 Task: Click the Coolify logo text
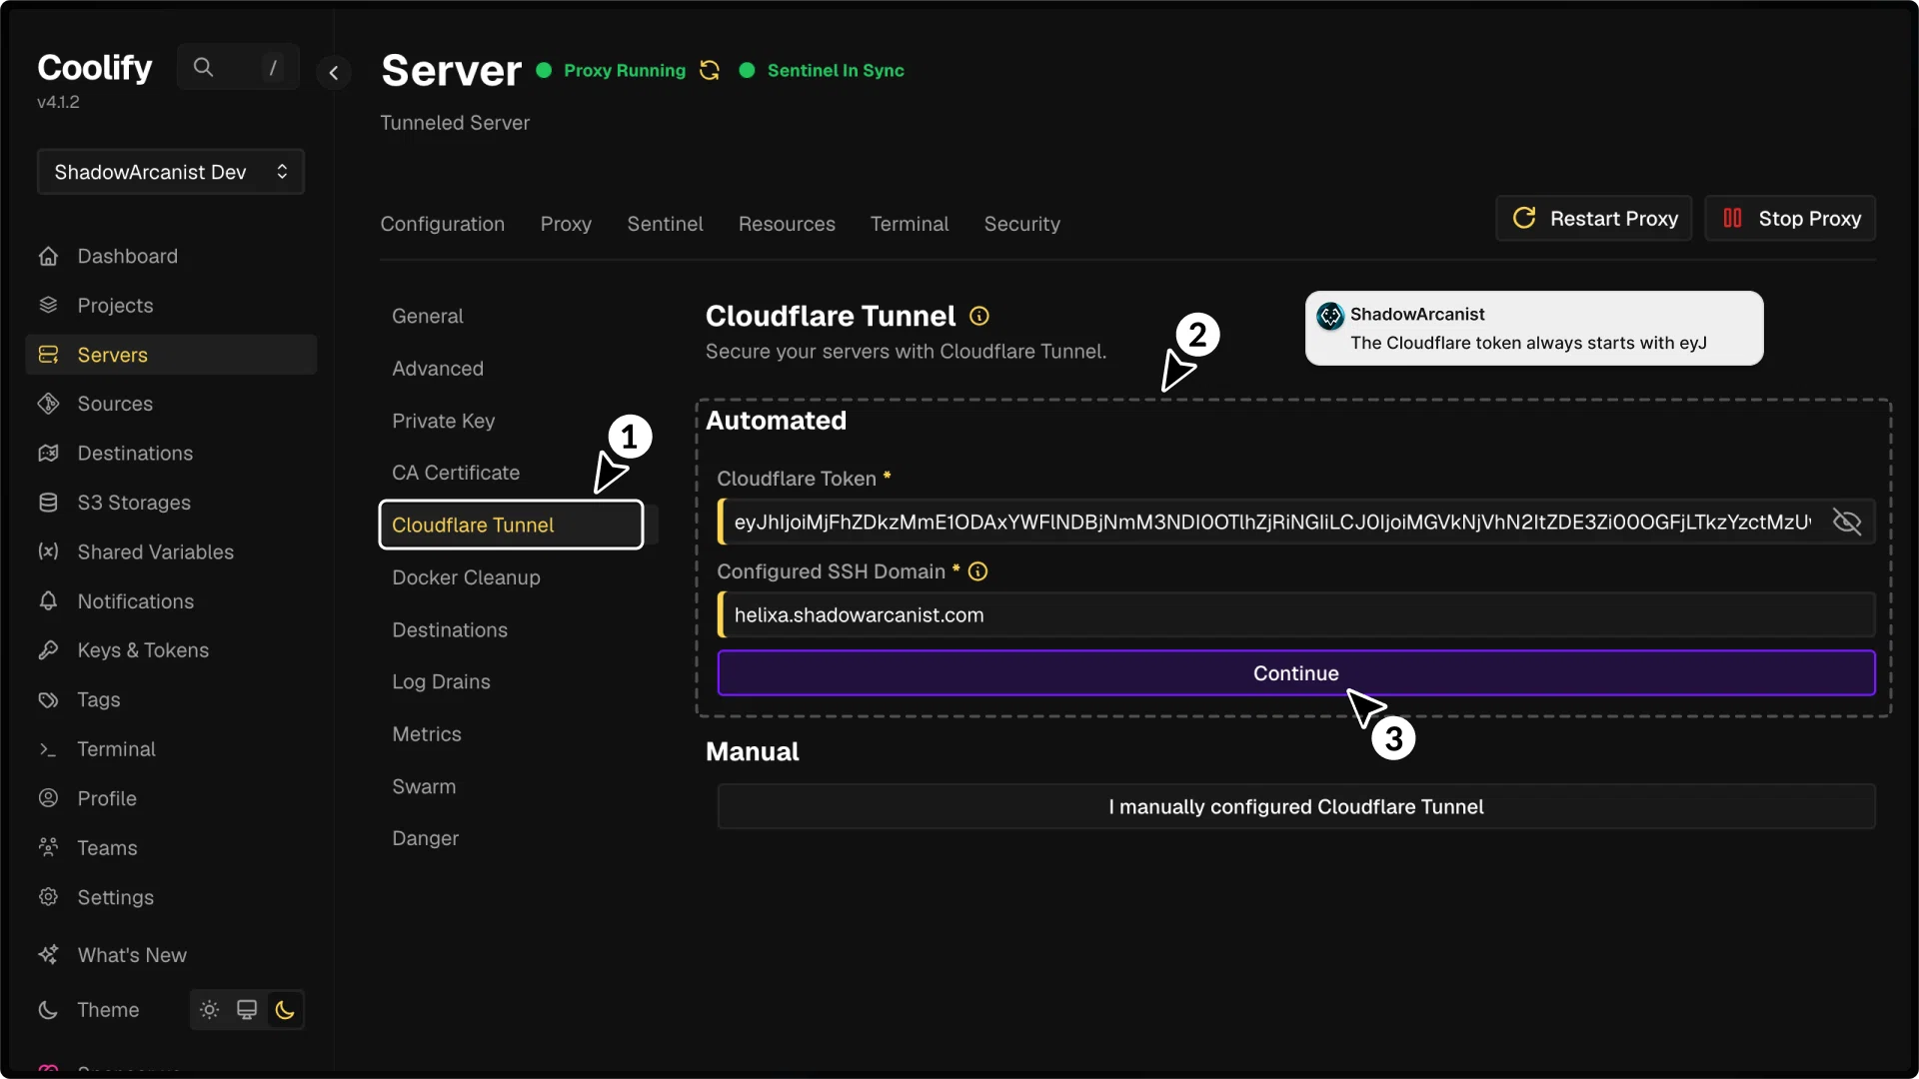pyautogui.click(x=95, y=67)
